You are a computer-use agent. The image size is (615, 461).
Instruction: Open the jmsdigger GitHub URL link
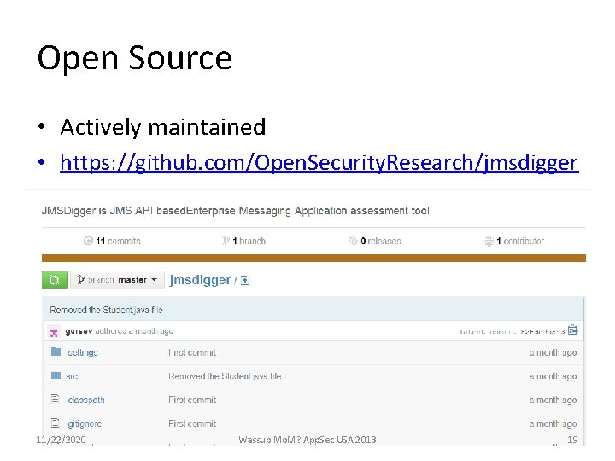coord(319,162)
